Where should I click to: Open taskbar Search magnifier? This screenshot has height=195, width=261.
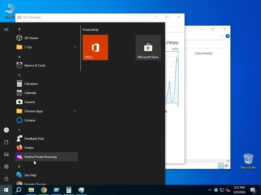coord(18,190)
